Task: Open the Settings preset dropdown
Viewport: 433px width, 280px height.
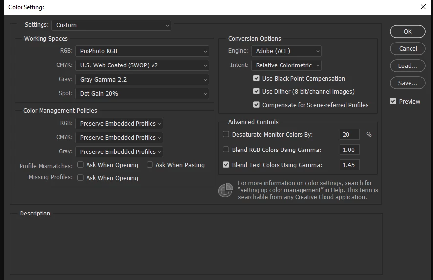Action: point(111,25)
